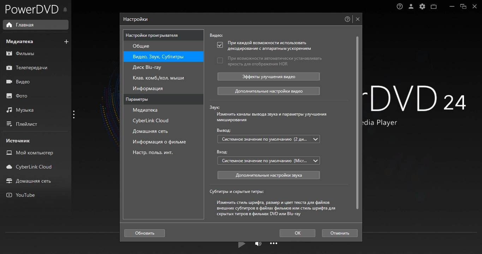
Task: Click the Отменить button
Action: pyautogui.click(x=340, y=233)
